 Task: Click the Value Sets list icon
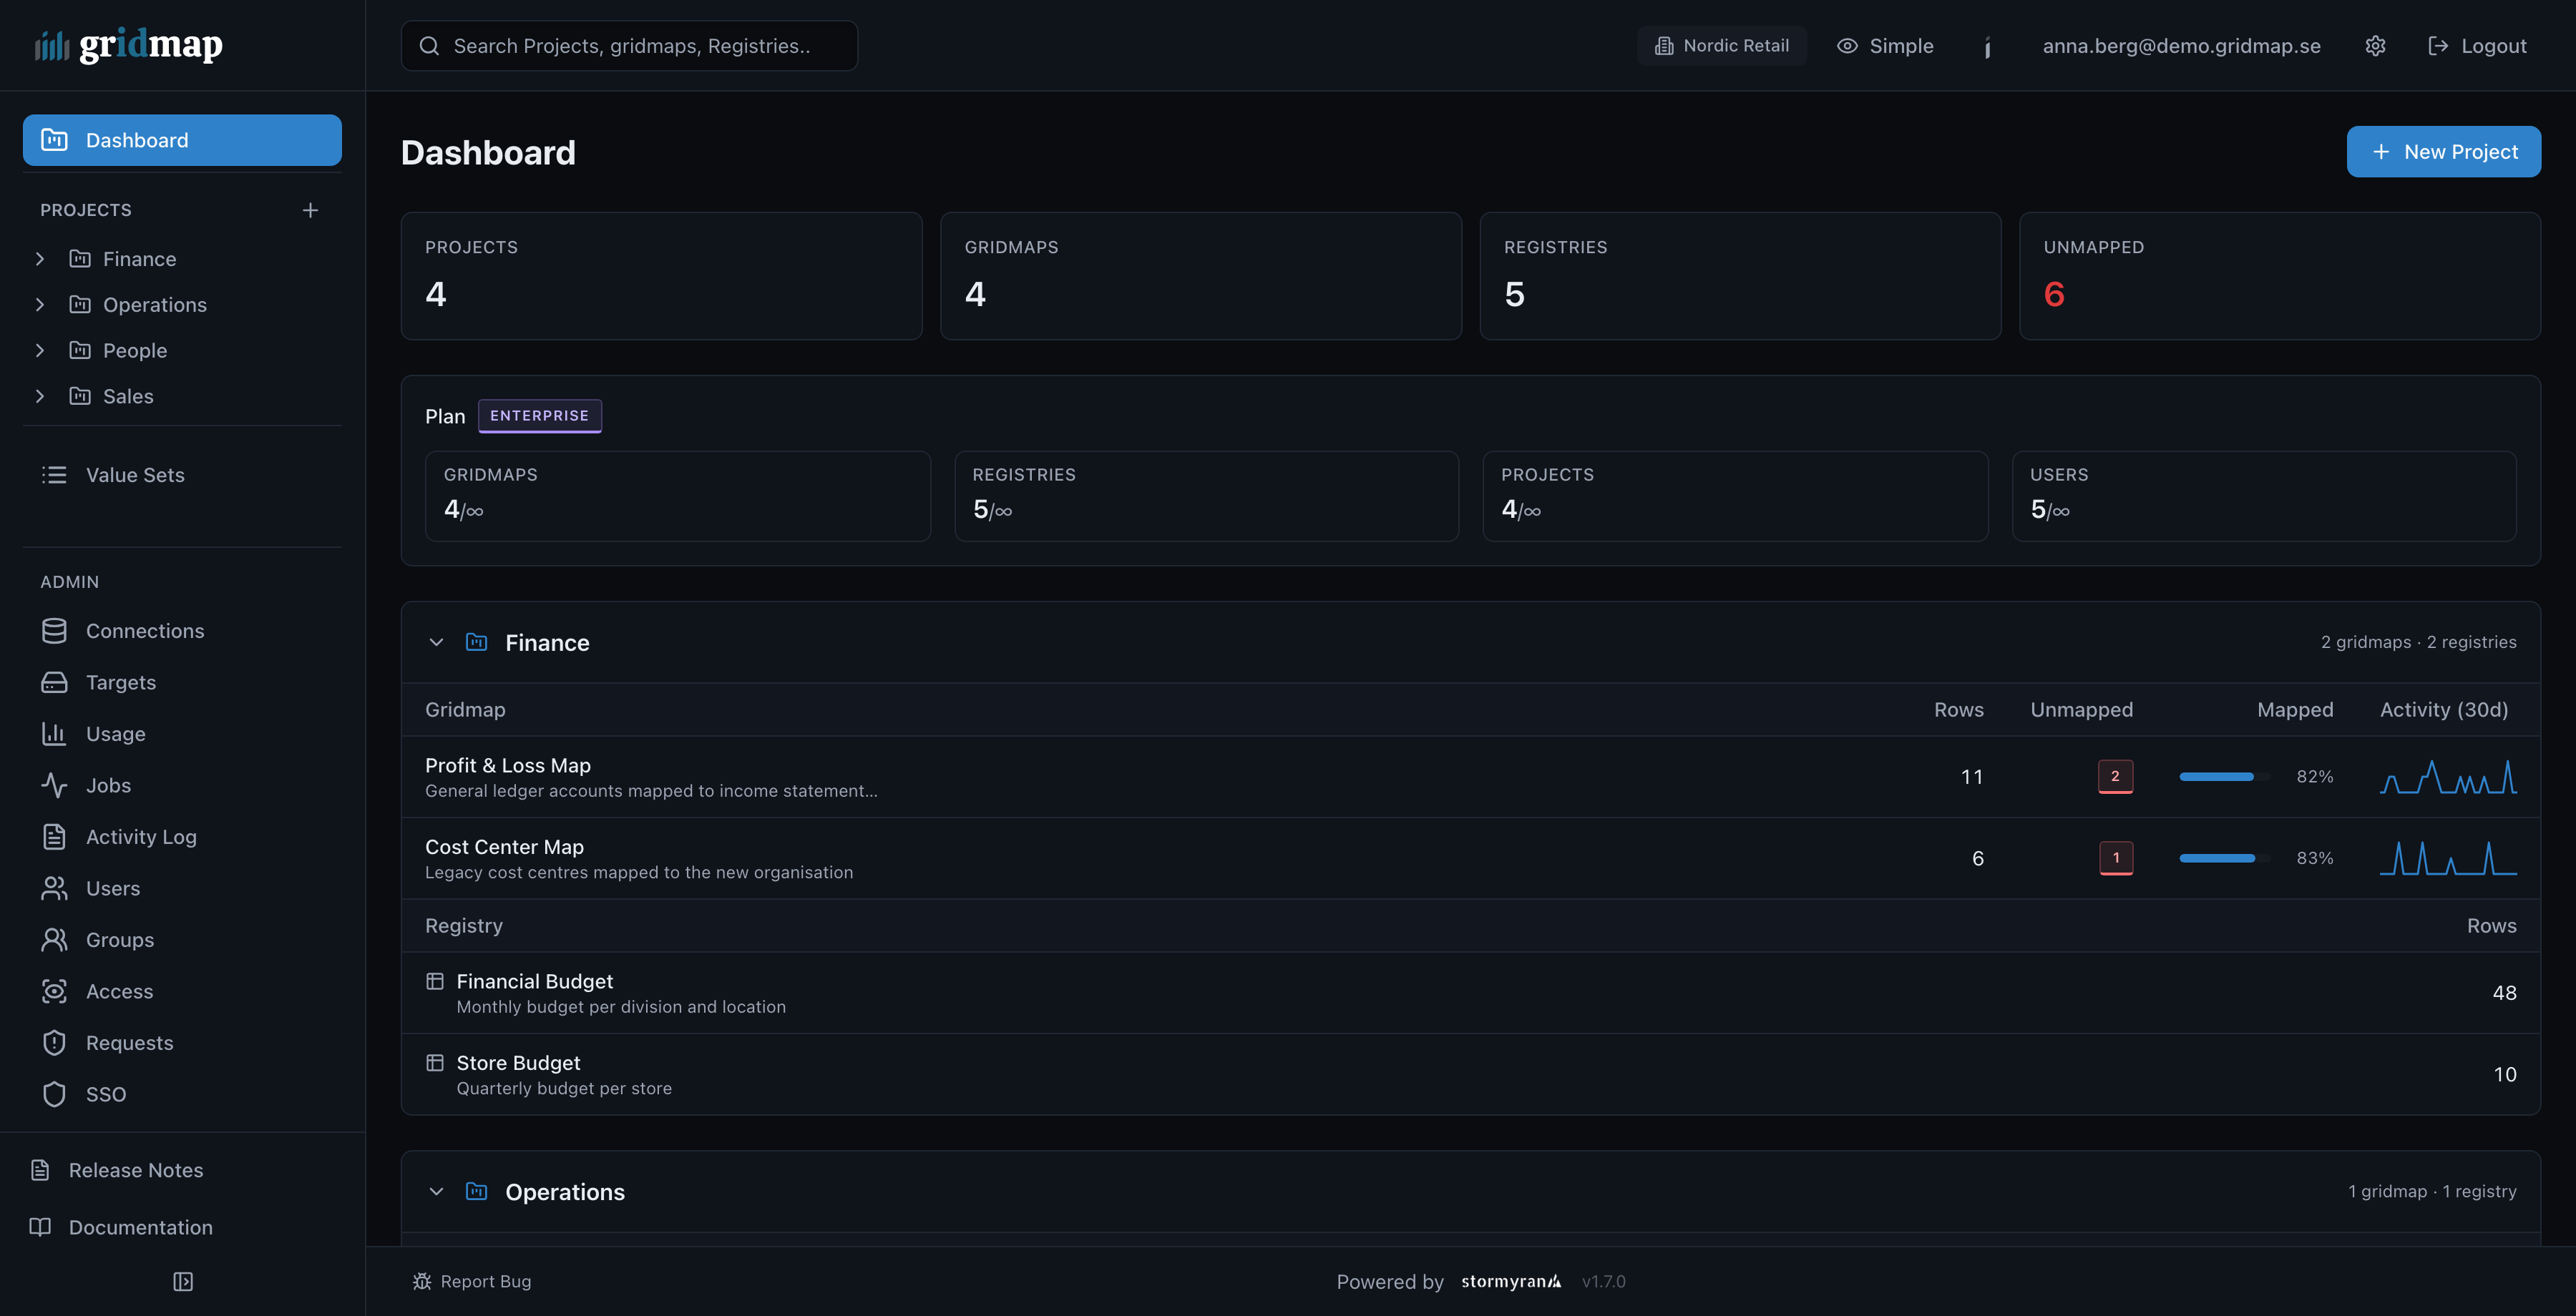click(54, 475)
